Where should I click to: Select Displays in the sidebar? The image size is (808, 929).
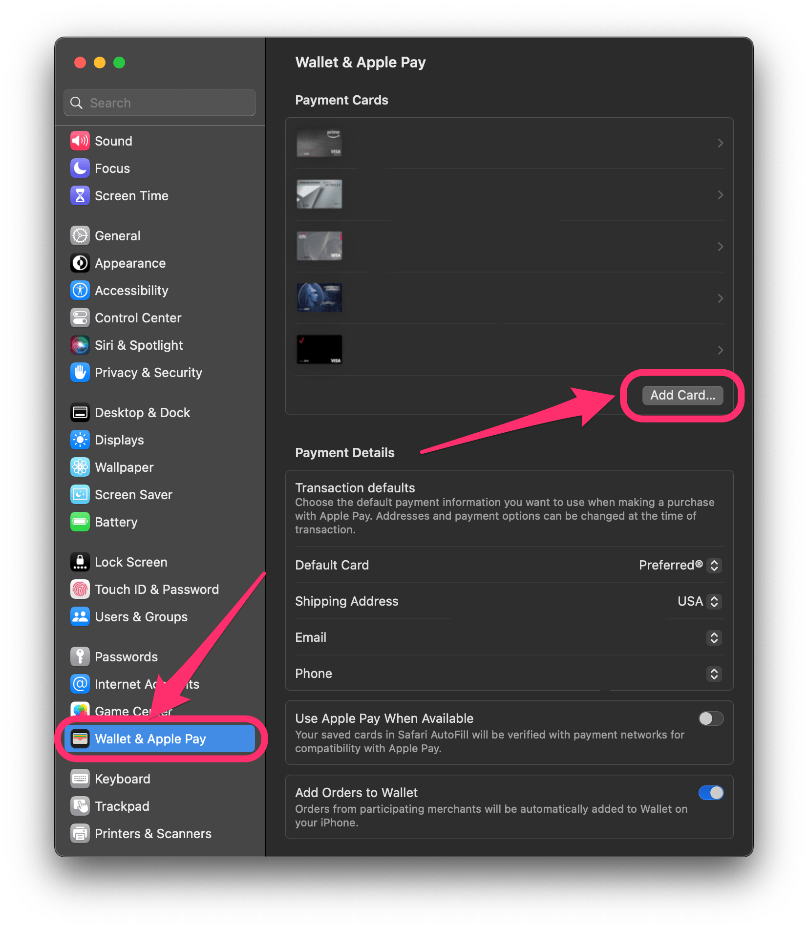(x=160, y=440)
